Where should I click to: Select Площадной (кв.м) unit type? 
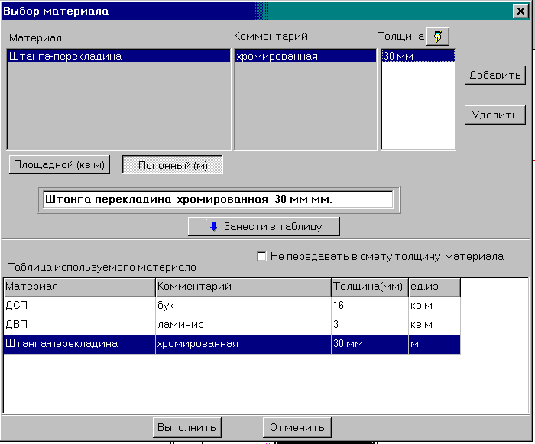click(x=60, y=165)
